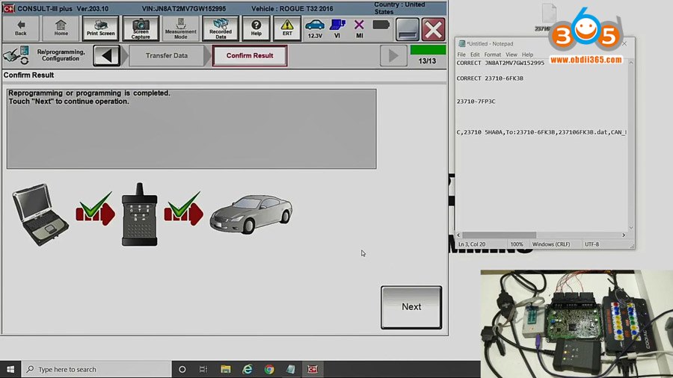
Task: Click the Notepad line starting 'C,23710 5HA0A'
Action: pos(541,132)
